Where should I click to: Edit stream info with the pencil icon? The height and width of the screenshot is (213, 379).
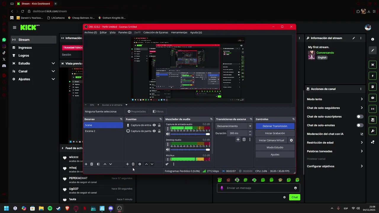tap(354, 38)
